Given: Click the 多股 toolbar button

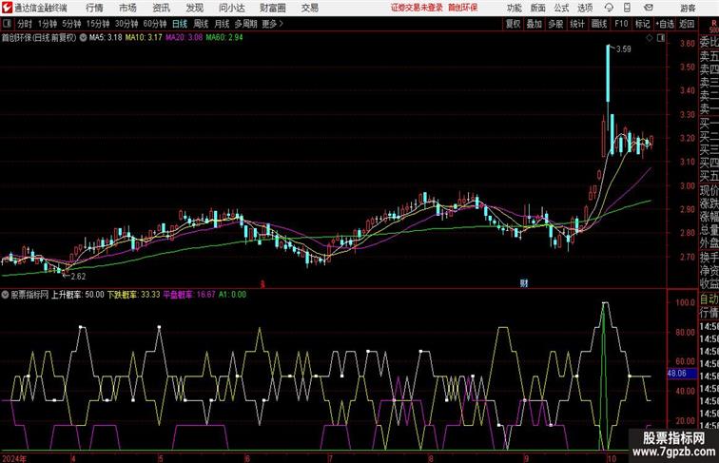Looking at the screenshot, I should pyautogui.click(x=555, y=24).
